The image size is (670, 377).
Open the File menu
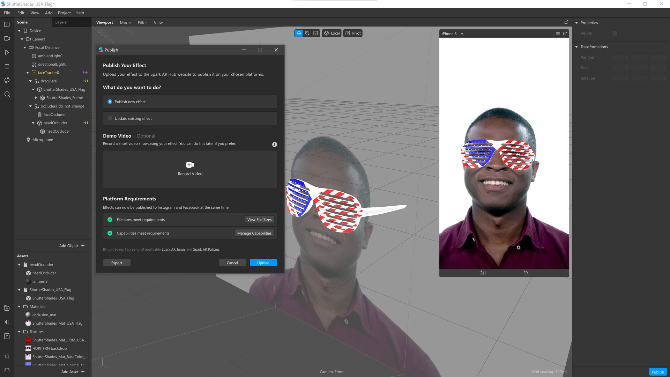tap(7, 13)
